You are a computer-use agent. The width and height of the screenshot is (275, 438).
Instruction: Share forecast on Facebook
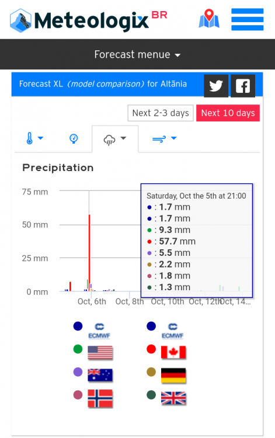243,86
